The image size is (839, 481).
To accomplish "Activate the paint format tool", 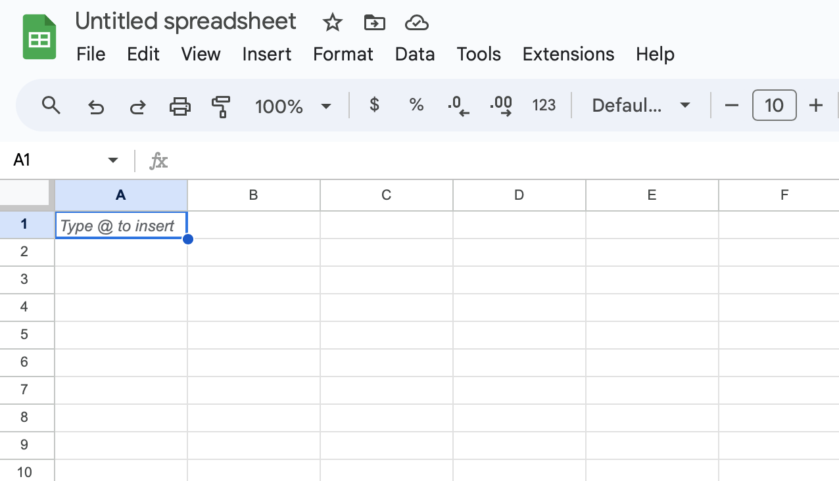I will [220, 105].
